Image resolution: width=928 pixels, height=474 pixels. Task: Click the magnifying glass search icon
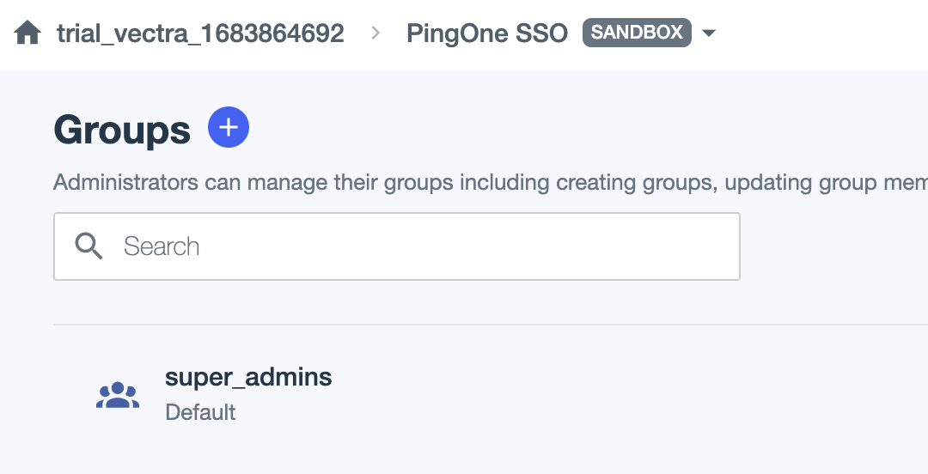pos(89,246)
